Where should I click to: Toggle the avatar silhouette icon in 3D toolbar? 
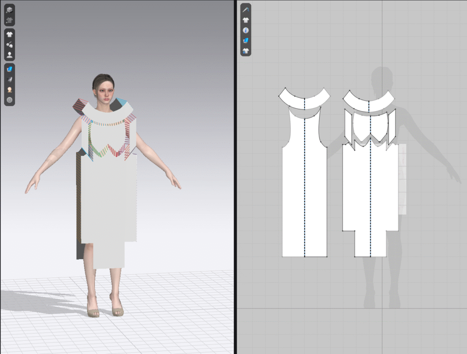coord(10,55)
